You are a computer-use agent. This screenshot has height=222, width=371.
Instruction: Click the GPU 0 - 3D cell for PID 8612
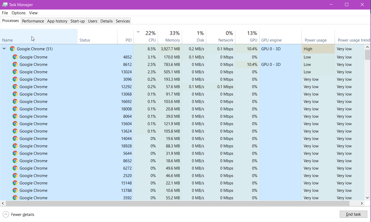point(281,64)
